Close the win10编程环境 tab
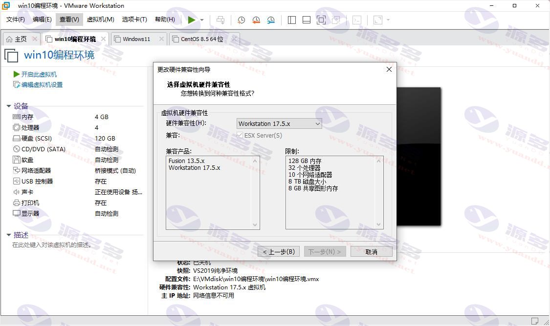The image size is (550, 326). click(x=104, y=39)
